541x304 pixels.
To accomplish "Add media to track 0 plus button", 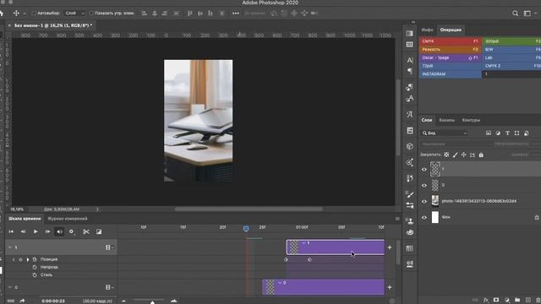I will pos(390,287).
